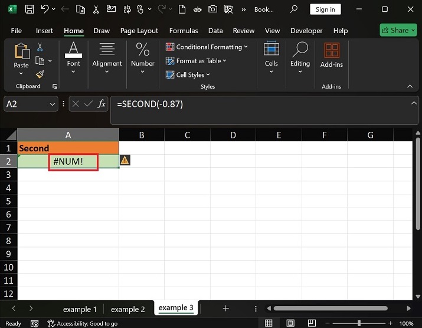This screenshot has width=422, height=328.
Task: Open the File menu
Action: coord(17,31)
